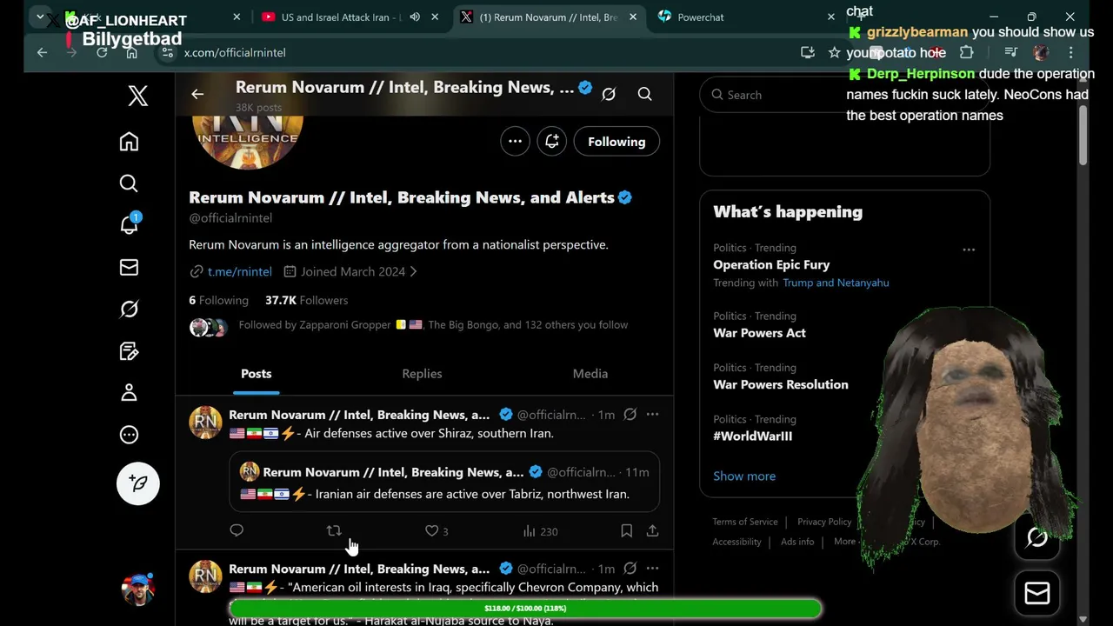This screenshot has width=1113, height=626.
Task: Open Ads info footer link
Action: pyautogui.click(x=797, y=542)
